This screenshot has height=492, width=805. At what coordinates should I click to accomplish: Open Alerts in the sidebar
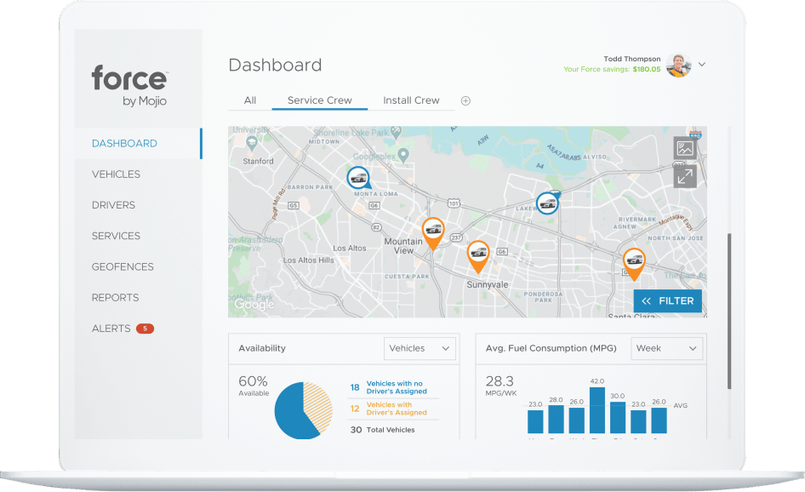pyautogui.click(x=111, y=329)
